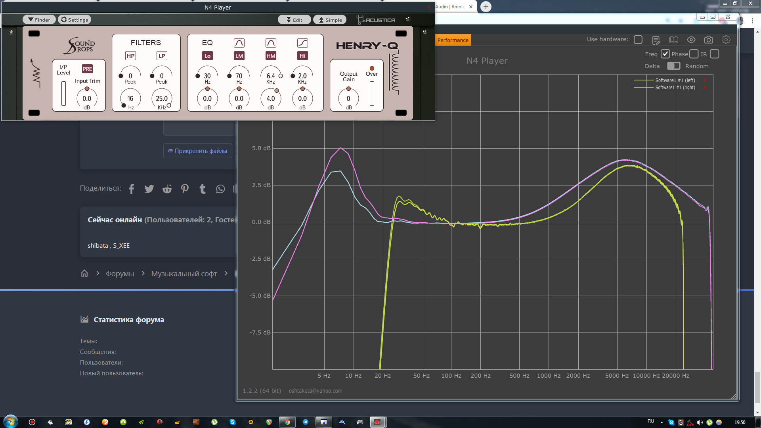Click the Simple view expander button
The width and height of the screenshot is (761, 428).
pos(330,20)
